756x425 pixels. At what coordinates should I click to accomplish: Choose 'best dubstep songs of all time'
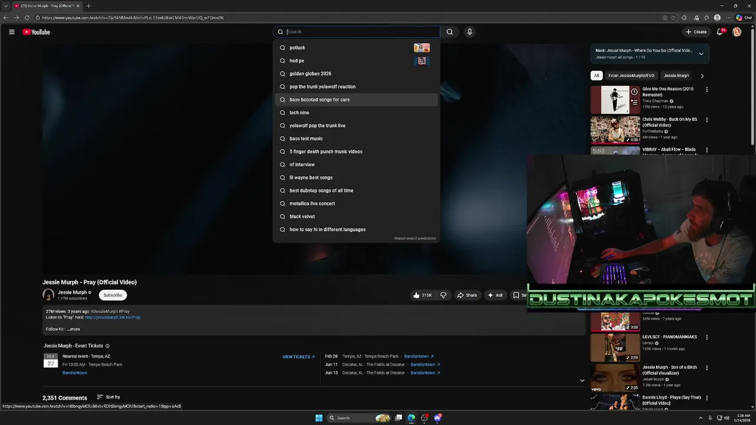coord(356,191)
